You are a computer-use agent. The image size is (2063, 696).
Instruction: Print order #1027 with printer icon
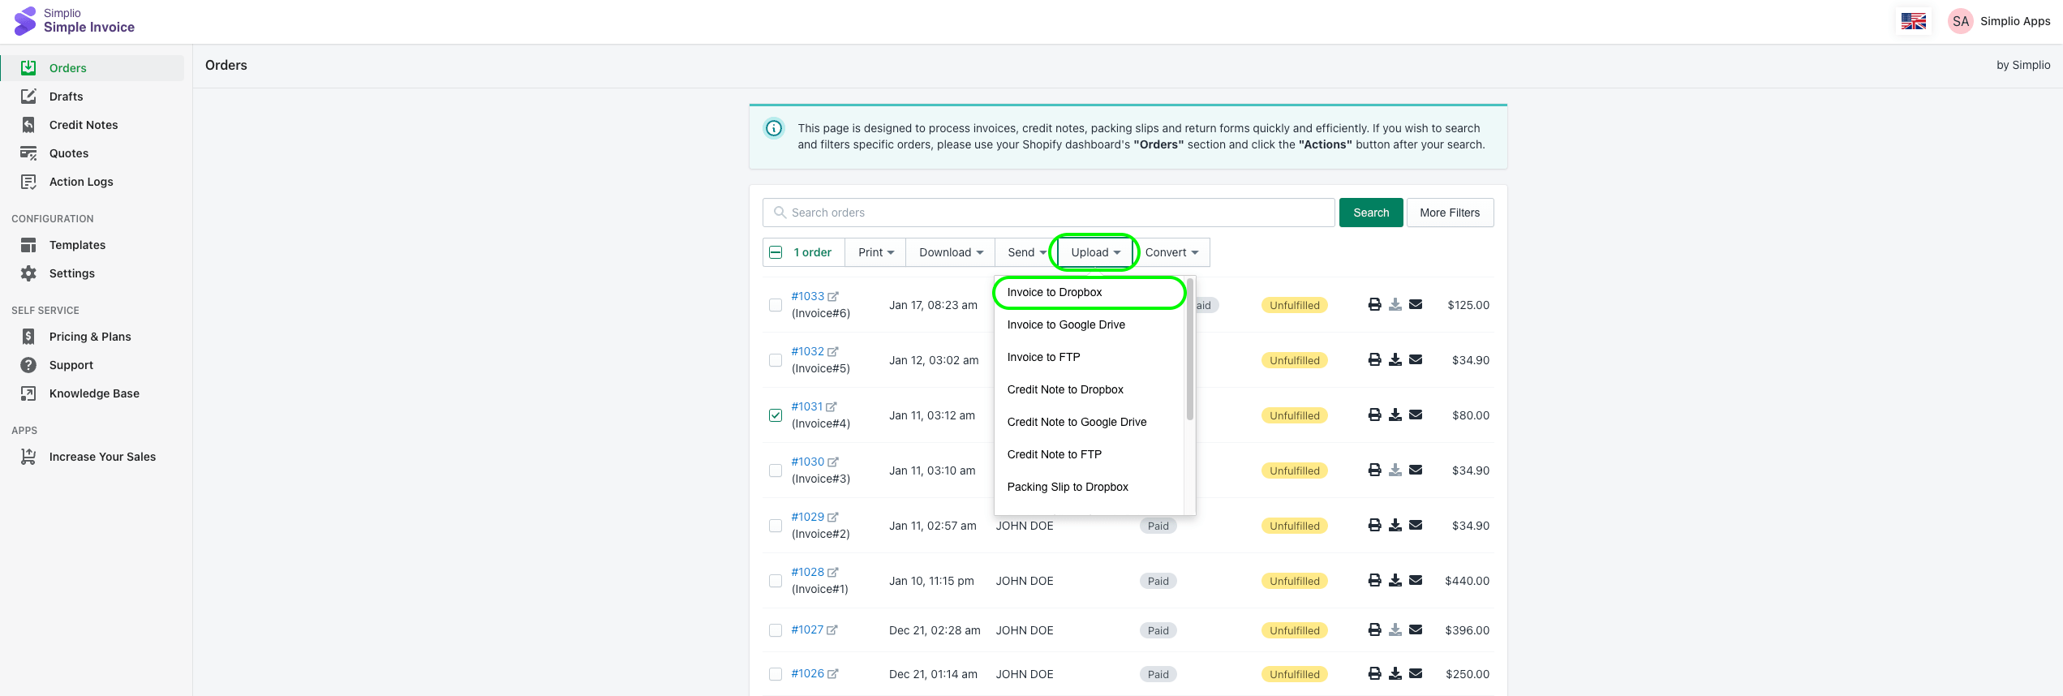[1374, 630]
